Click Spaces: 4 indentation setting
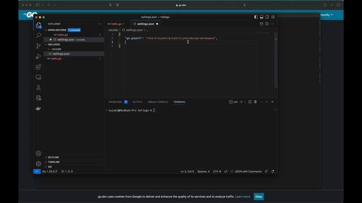This screenshot has height=203, width=362. [204, 171]
